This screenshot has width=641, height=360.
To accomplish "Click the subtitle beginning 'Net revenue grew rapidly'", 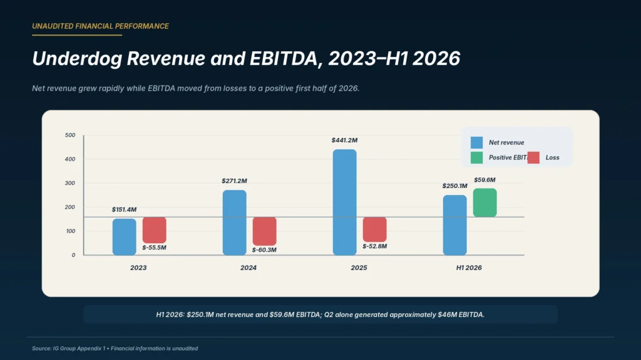I will (195, 88).
